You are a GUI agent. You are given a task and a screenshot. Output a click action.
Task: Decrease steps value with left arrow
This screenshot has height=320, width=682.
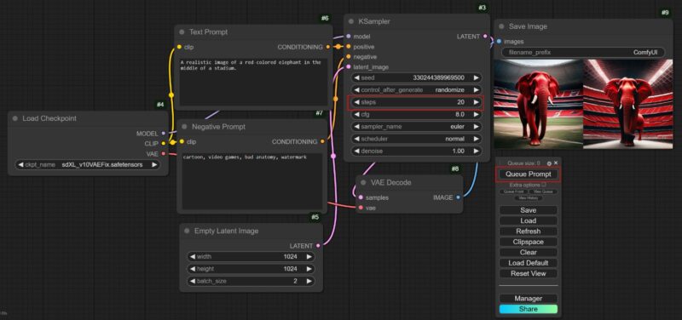[356, 102]
